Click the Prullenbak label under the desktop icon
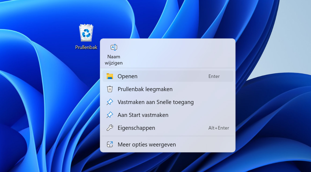This screenshot has height=172, width=311. point(86,47)
